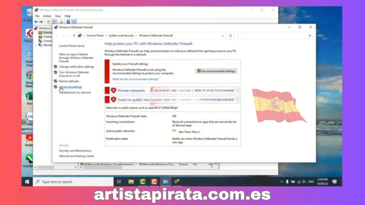365x205 pixels.
Task: Open the green C app on the taskbar
Action: (x=143, y=182)
